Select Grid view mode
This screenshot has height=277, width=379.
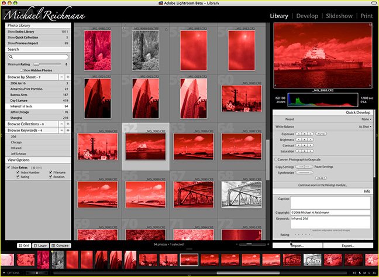pos(23,245)
